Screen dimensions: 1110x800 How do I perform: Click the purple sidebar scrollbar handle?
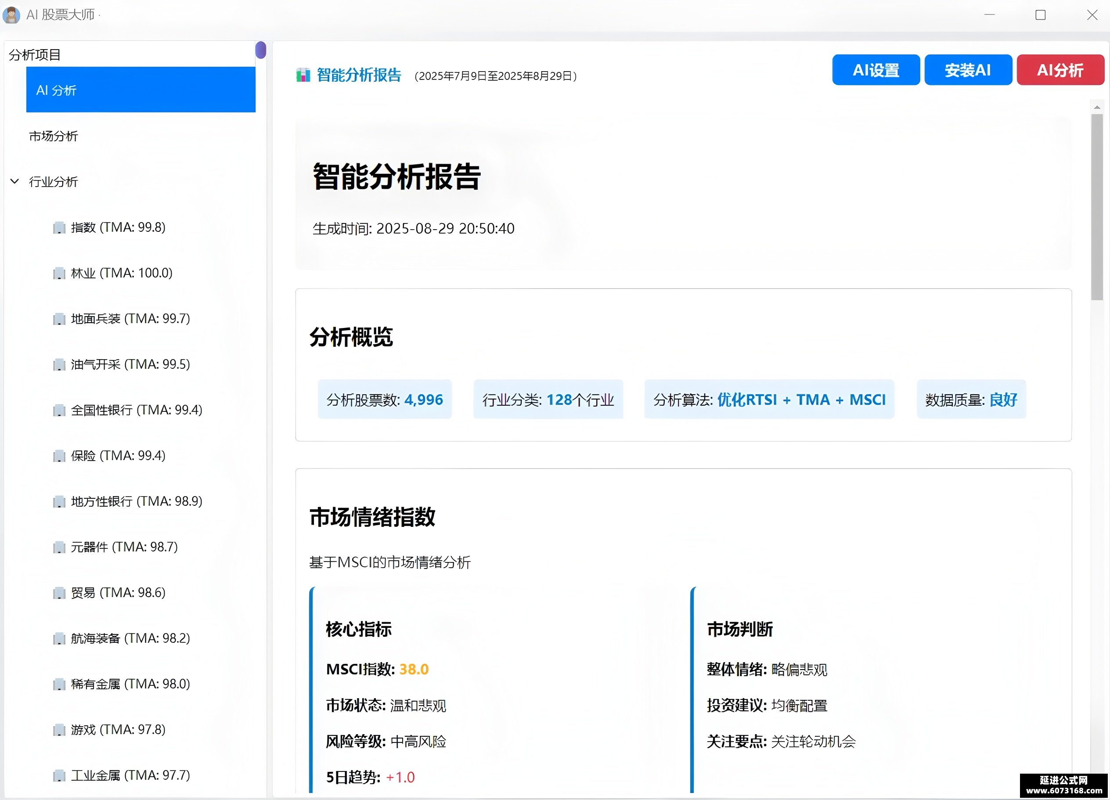261,50
